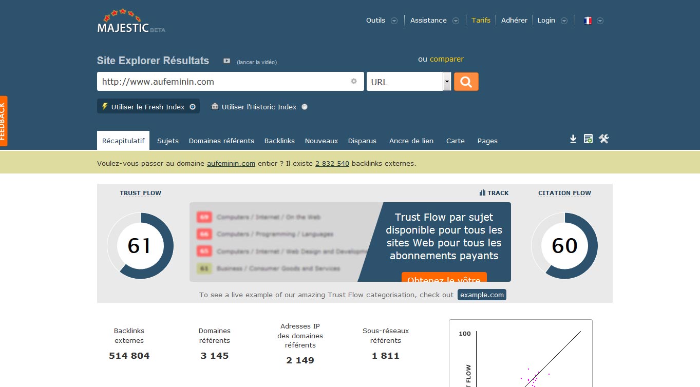700x387 pixels.
Task: Click the Trust Flow 61 gauge
Action: [140, 246]
